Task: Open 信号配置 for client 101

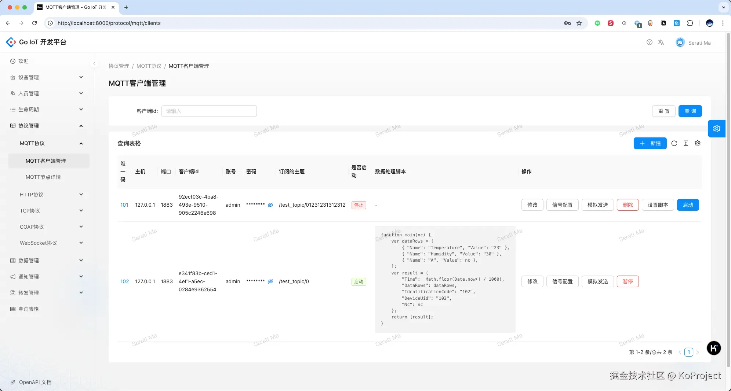Action: 562,205
